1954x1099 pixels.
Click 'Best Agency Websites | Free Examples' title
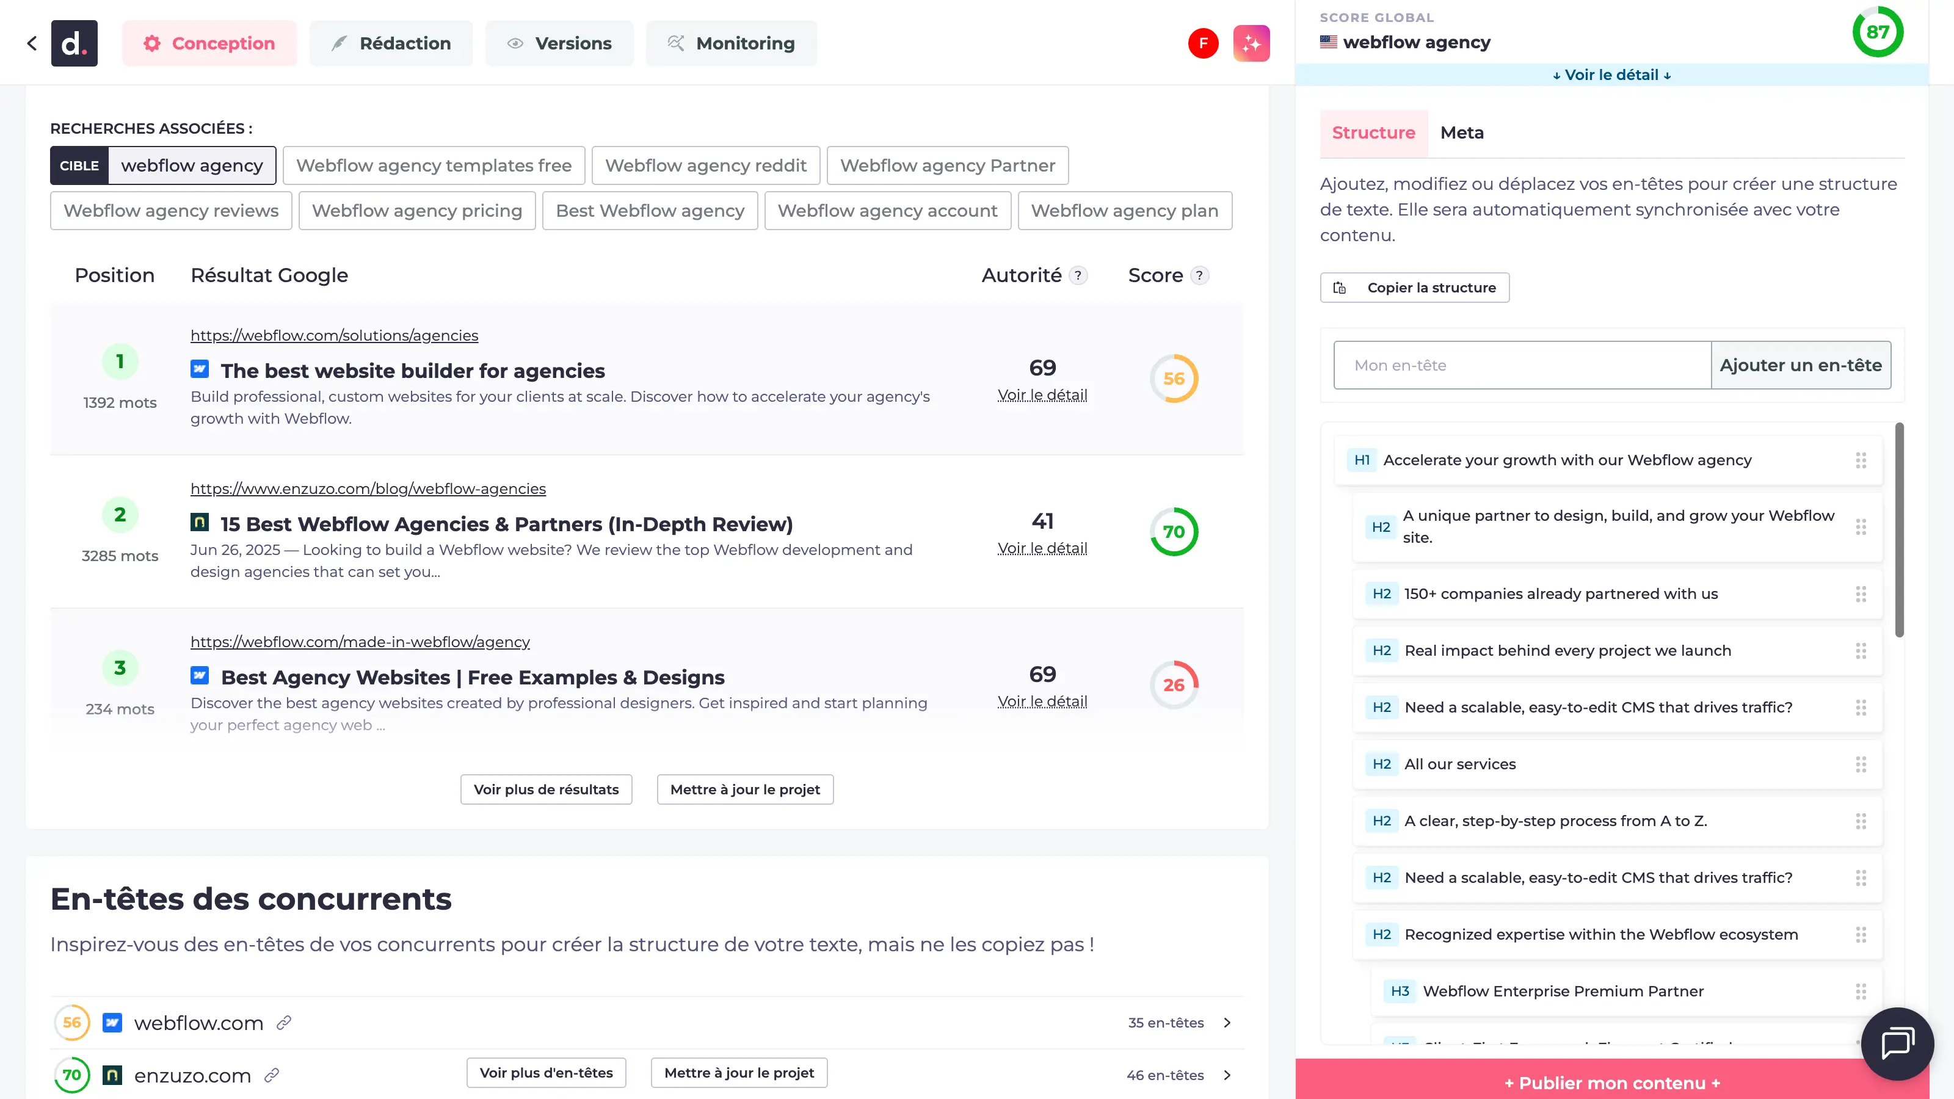coord(473,677)
